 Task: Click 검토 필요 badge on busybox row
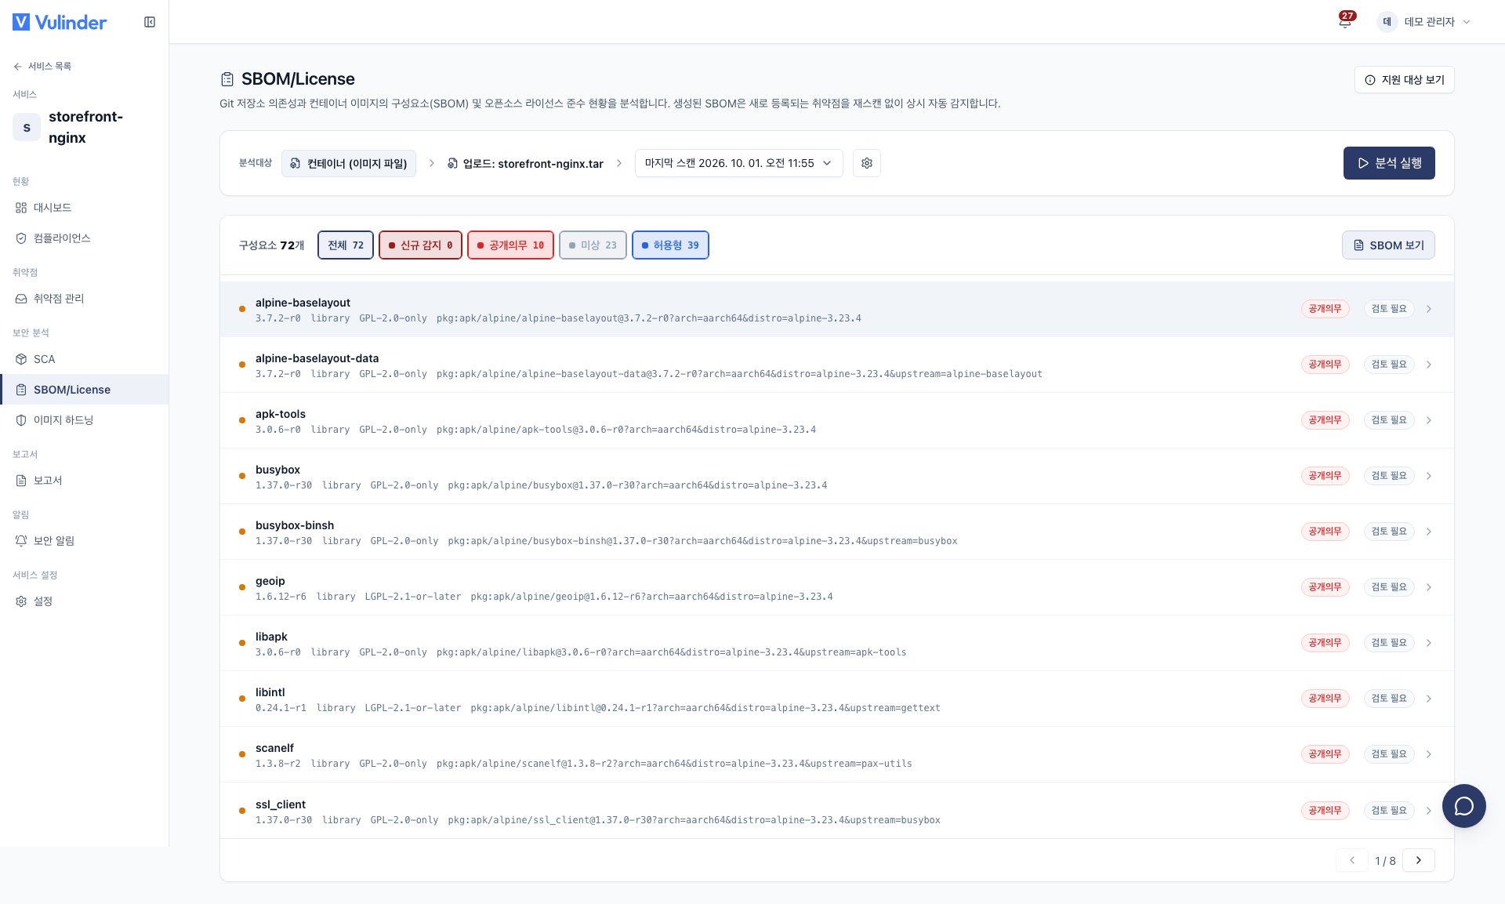(1389, 476)
